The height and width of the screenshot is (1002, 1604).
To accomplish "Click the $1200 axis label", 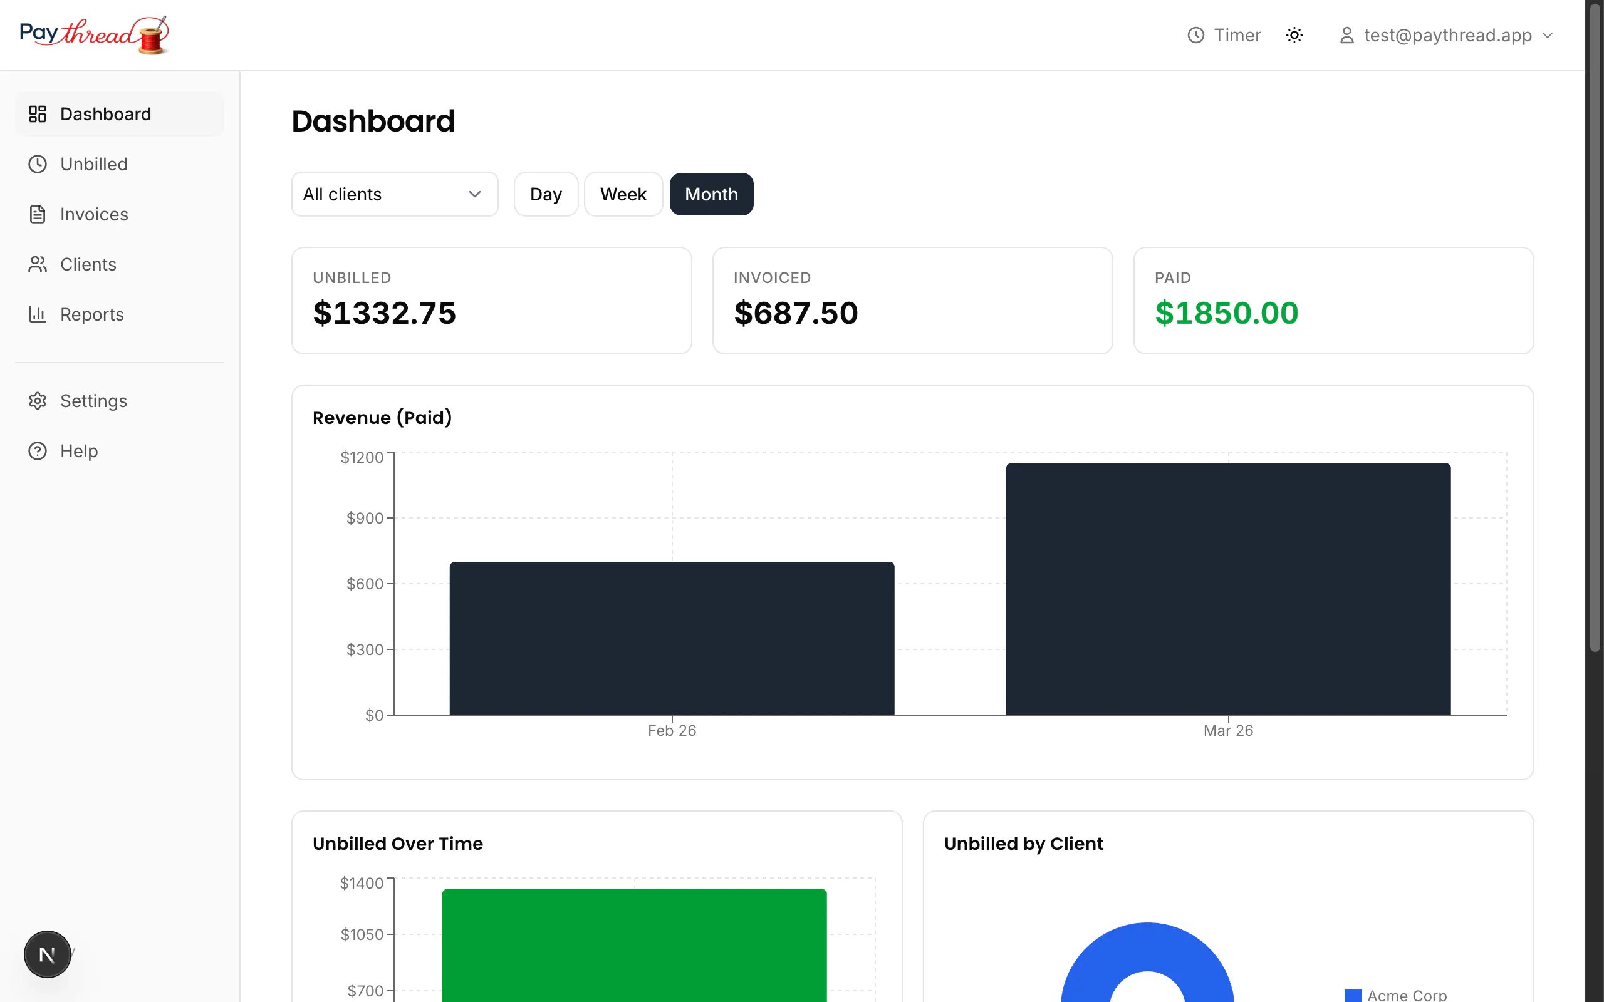I will point(362,457).
